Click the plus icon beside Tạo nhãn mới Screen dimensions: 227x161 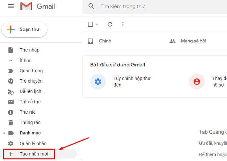tap(11, 154)
